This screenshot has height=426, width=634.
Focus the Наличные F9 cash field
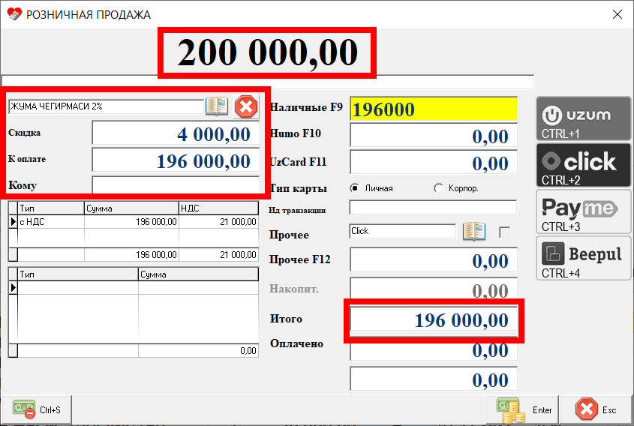pyautogui.click(x=434, y=109)
